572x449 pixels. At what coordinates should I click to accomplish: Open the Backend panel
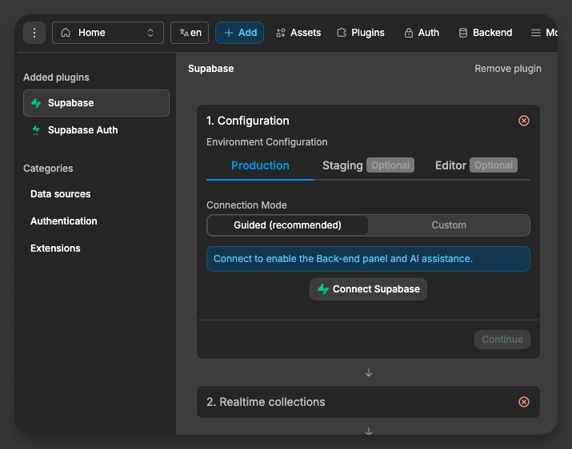(485, 33)
